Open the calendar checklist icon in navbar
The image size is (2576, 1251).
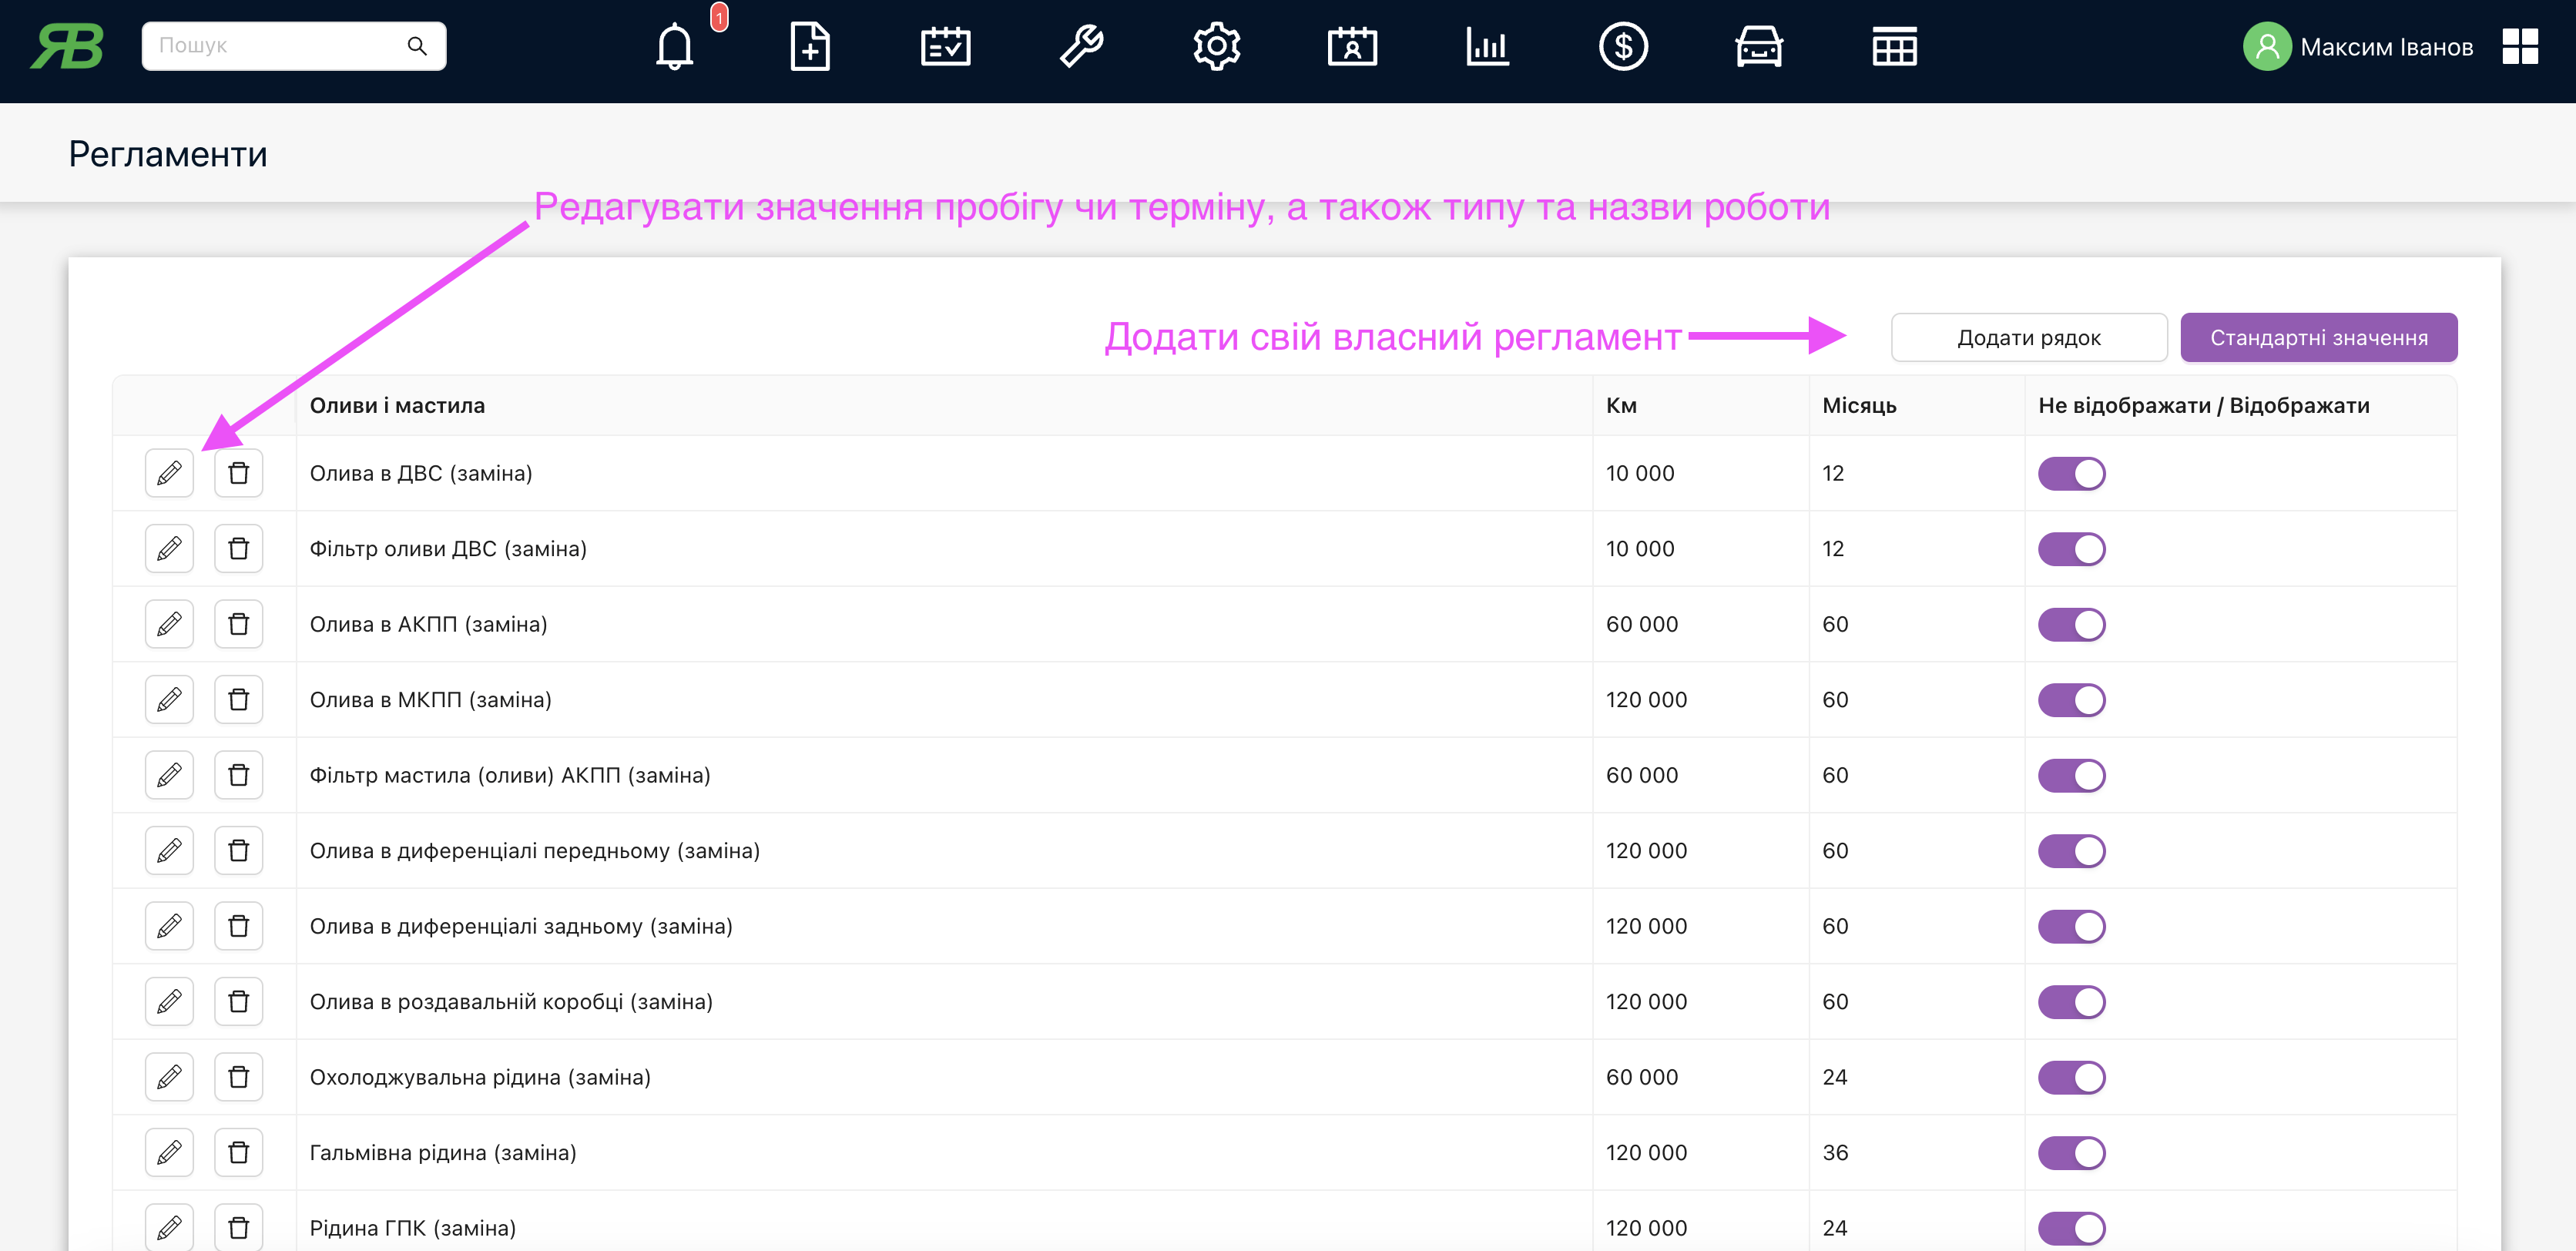point(945,46)
